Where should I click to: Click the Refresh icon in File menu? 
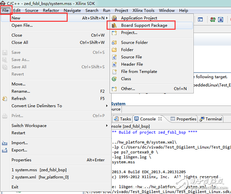pyautogui.click(x=5, y=99)
